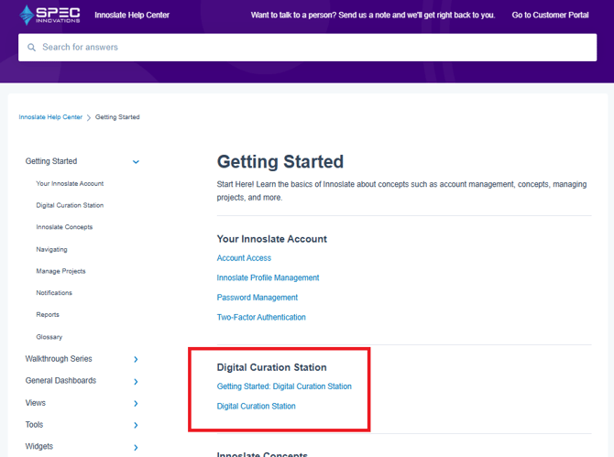The width and height of the screenshot is (614, 457).
Task: Open Innoslate Concepts sidebar item
Action: click(x=64, y=227)
